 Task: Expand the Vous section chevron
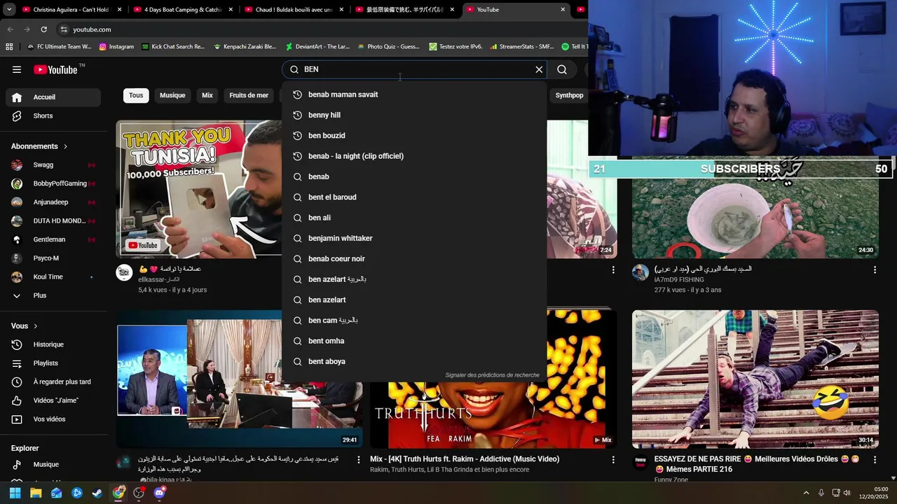tap(36, 326)
